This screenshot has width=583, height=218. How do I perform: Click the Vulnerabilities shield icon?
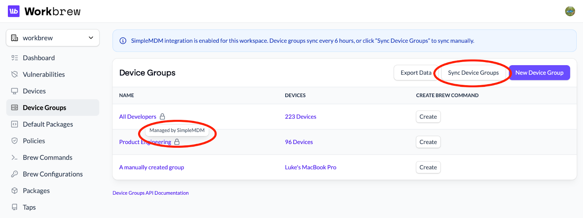click(15, 74)
